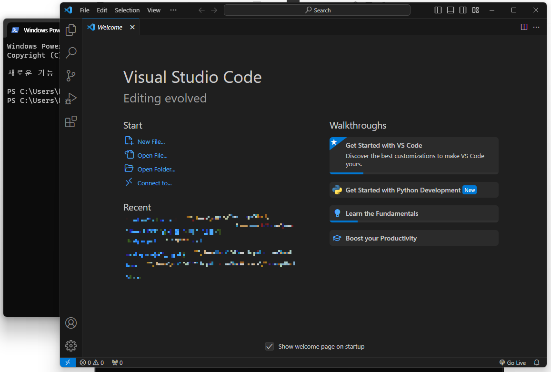
Task: Open the File menu
Action: click(85, 10)
